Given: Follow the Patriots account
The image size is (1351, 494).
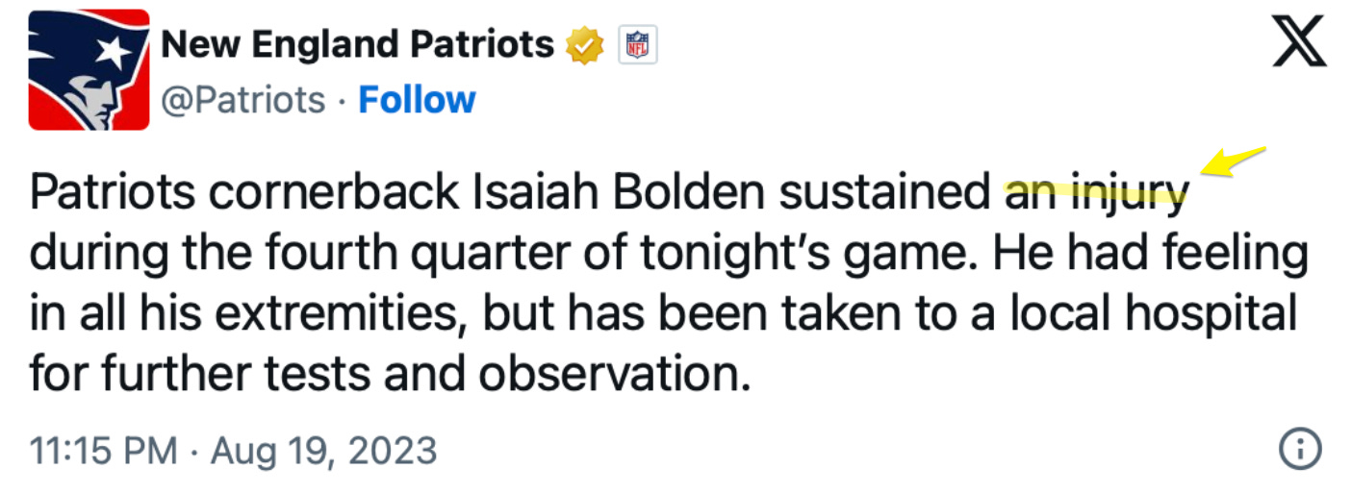Looking at the screenshot, I should tap(417, 100).
